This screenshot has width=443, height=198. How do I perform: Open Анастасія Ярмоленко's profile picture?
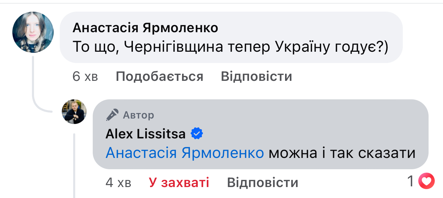coord(33,32)
